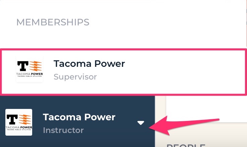This screenshot has height=147, width=247.
Task: Click the Tacoma Power logo beside Instructor
Action: 19,122
